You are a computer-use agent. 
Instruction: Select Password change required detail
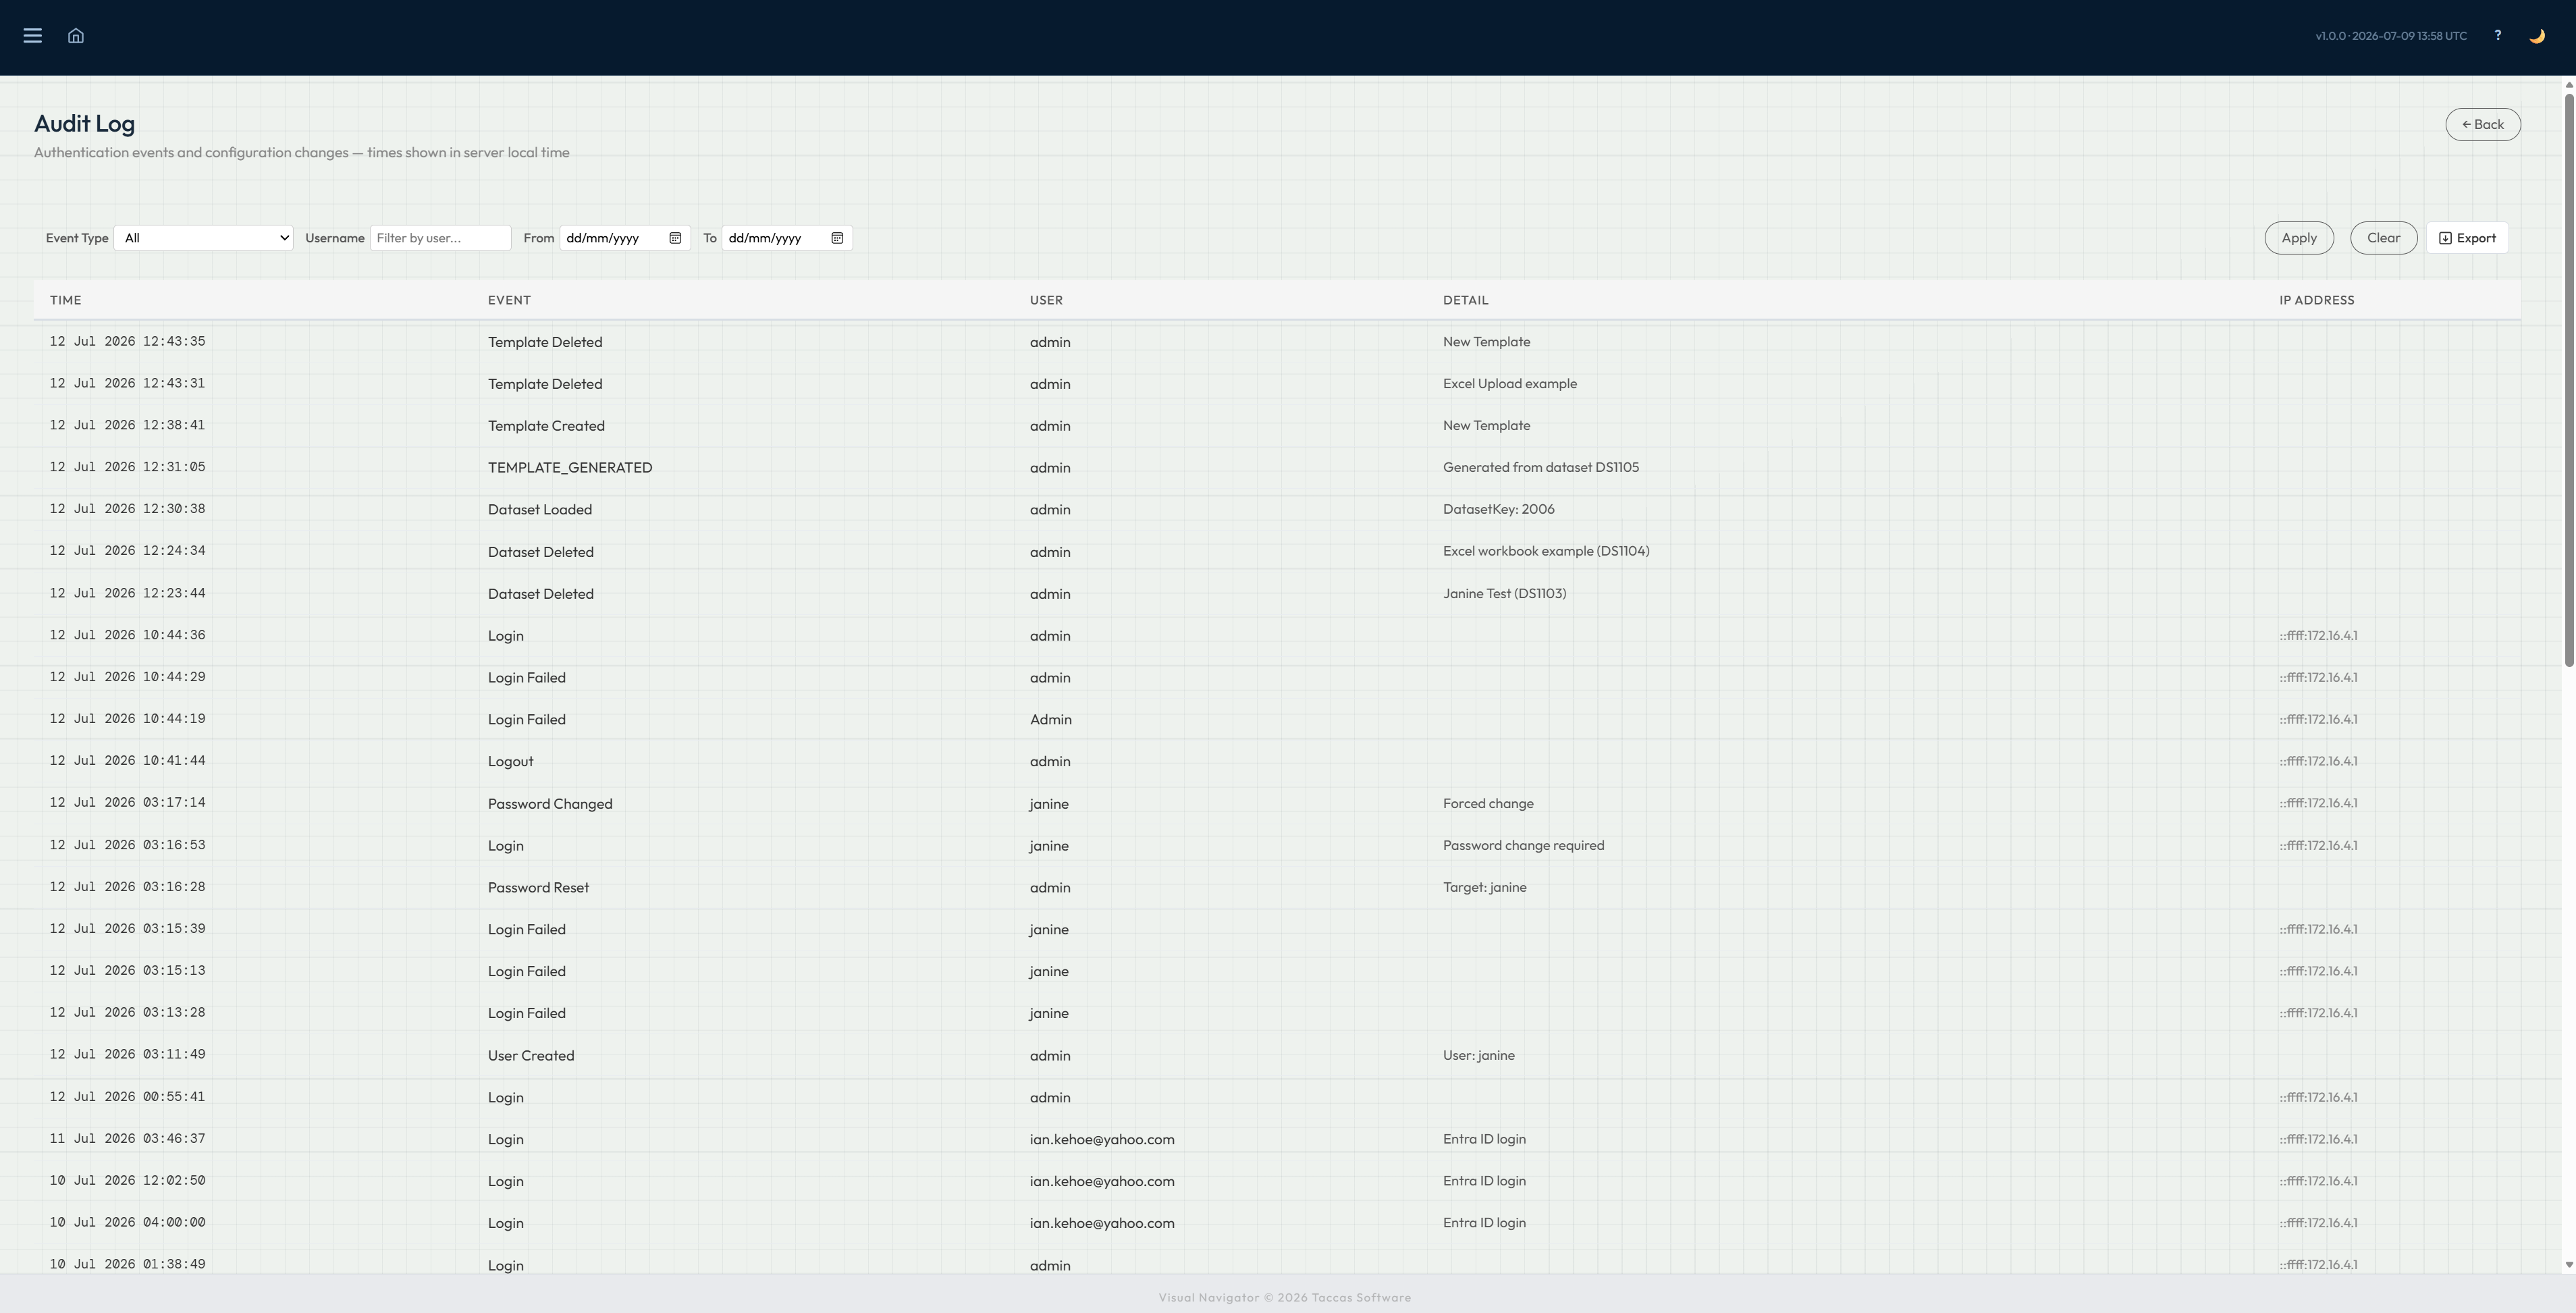tap(1523, 846)
